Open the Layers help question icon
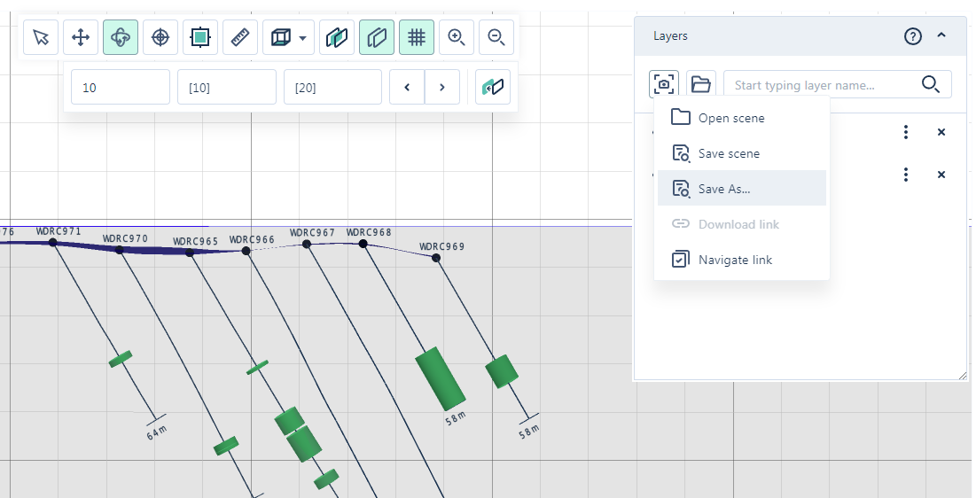This screenshot has height=498, width=976. click(x=913, y=36)
